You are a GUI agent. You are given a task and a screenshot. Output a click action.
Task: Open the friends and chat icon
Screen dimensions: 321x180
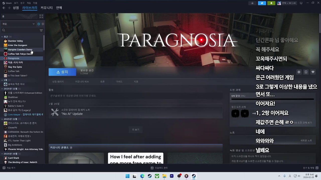[317, 168]
